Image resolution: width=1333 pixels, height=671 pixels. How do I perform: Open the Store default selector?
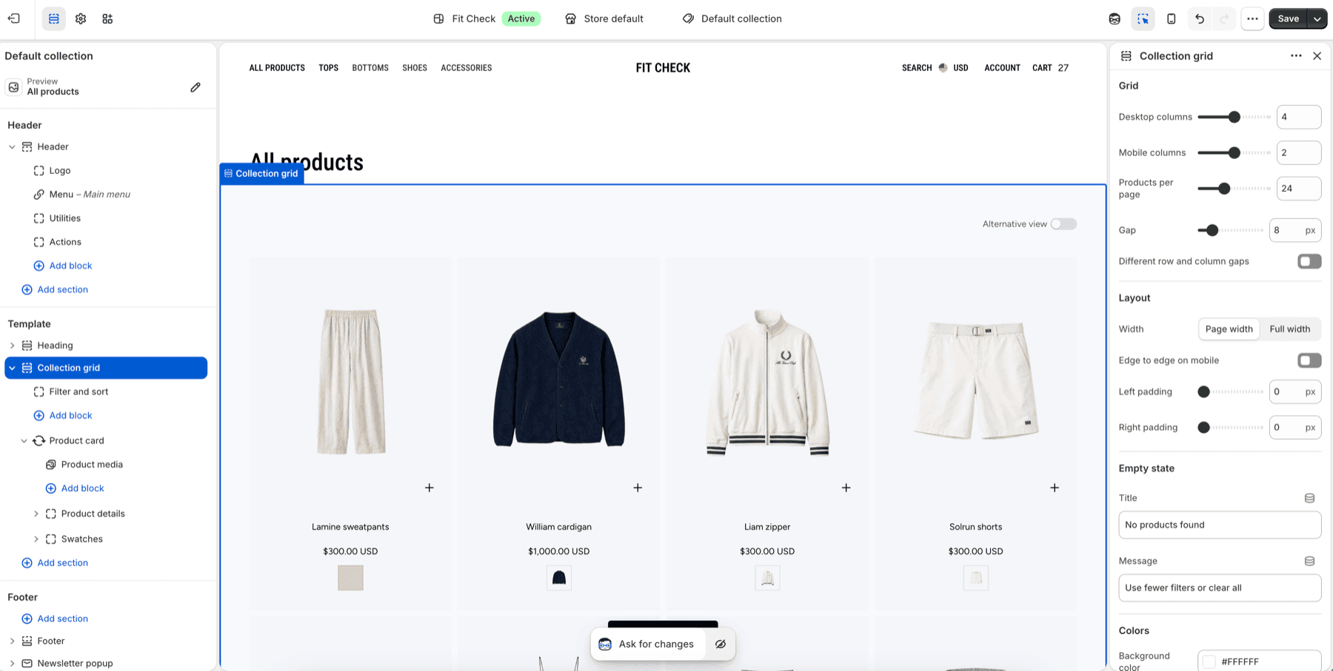tap(604, 18)
